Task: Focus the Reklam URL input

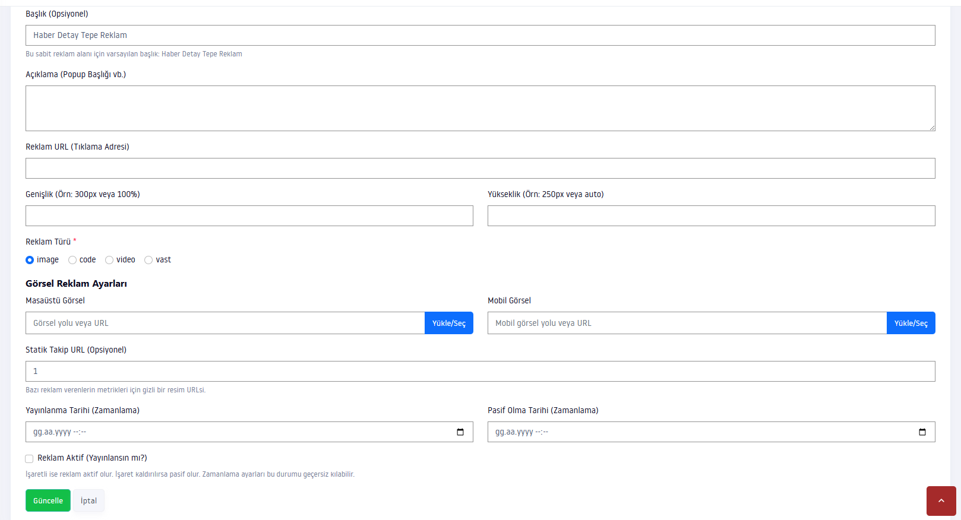Action: [x=480, y=168]
